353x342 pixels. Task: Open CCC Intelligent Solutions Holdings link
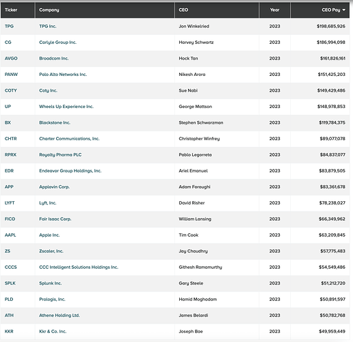click(79, 267)
